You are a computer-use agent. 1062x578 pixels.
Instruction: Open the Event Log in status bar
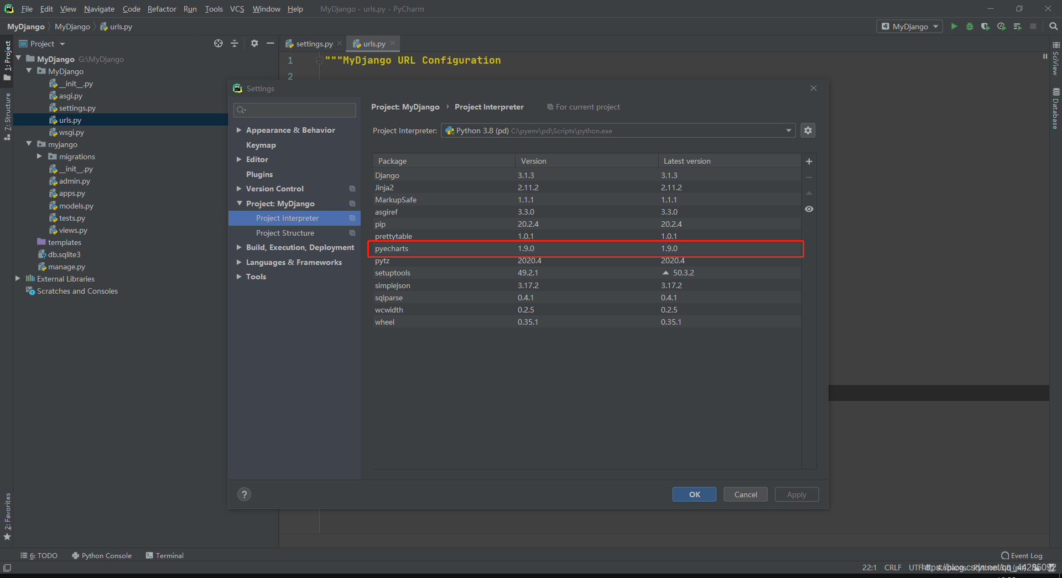pos(1022,555)
